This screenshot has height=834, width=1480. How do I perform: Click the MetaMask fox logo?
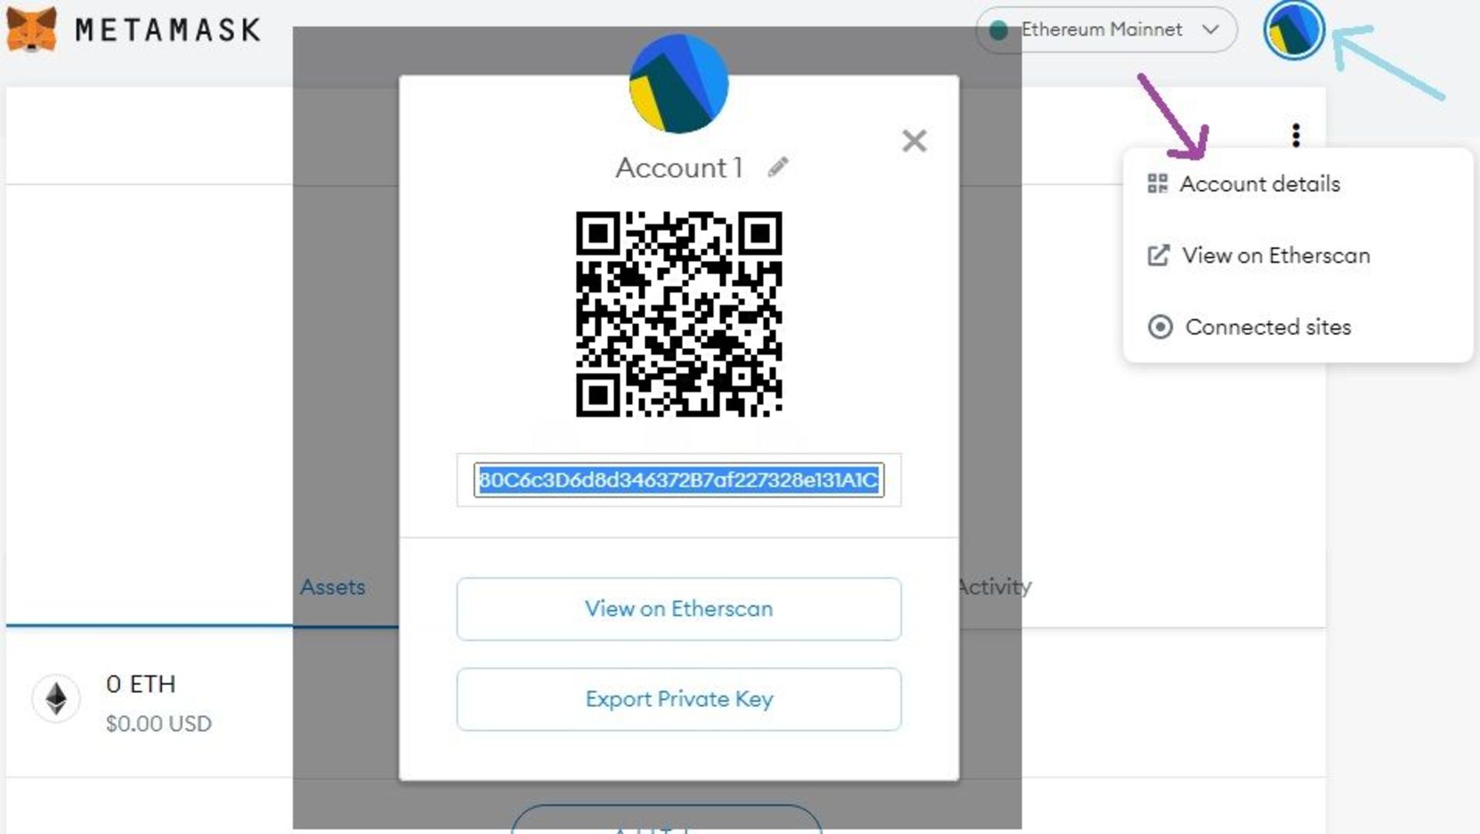pos(32,29)
